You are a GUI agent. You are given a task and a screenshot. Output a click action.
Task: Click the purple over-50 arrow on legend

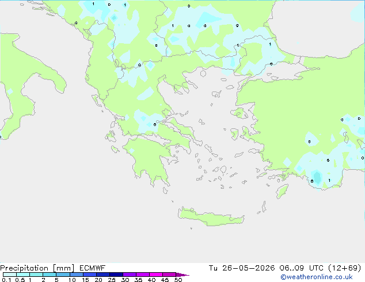point(182,275)
